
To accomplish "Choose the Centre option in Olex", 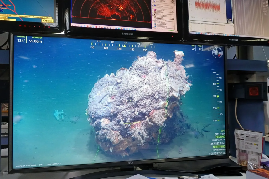I will tap(15, 16).
